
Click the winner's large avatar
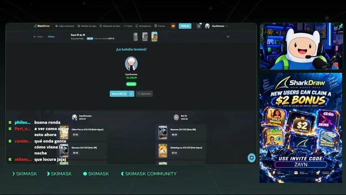(131, 64)
